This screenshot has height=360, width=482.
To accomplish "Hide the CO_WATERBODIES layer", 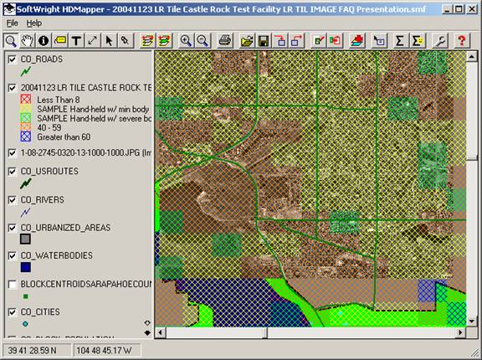I will point(13,255).
